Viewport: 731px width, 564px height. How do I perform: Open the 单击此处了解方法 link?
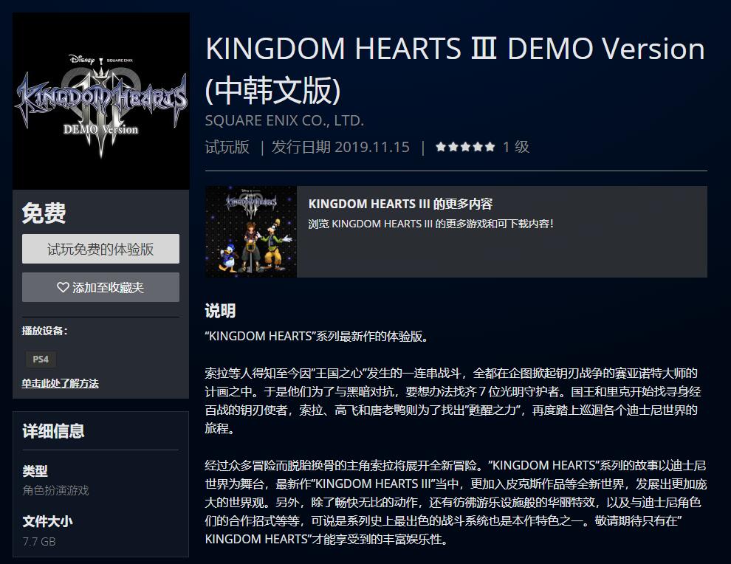60,384
